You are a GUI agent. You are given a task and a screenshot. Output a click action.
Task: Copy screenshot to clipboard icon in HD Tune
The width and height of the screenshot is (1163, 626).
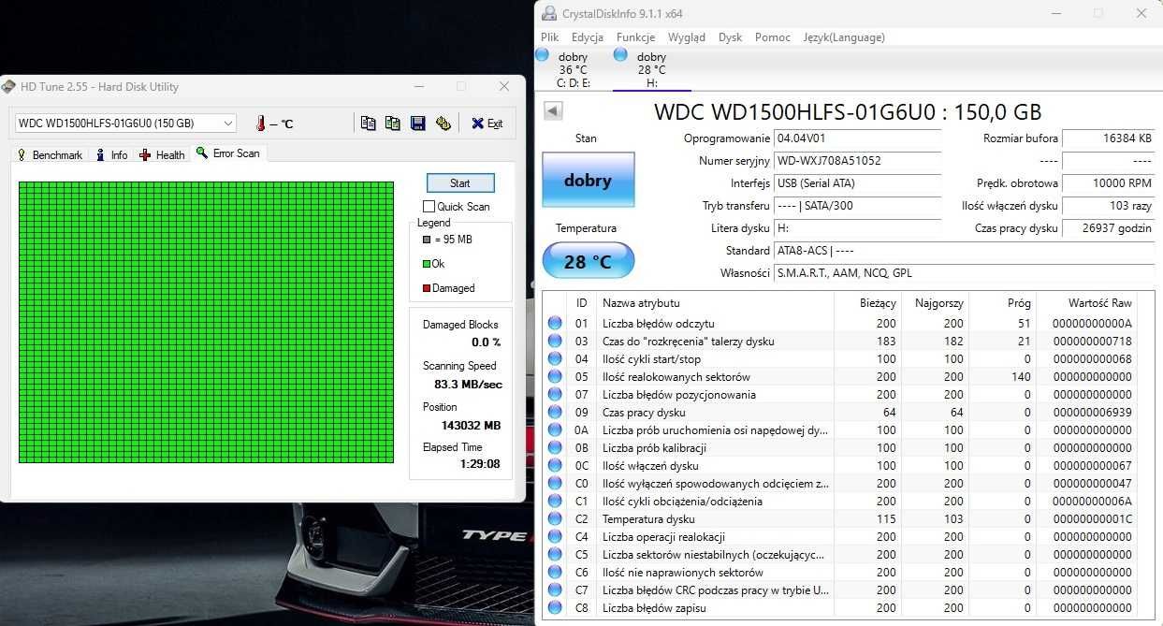[x=393, y=123]
